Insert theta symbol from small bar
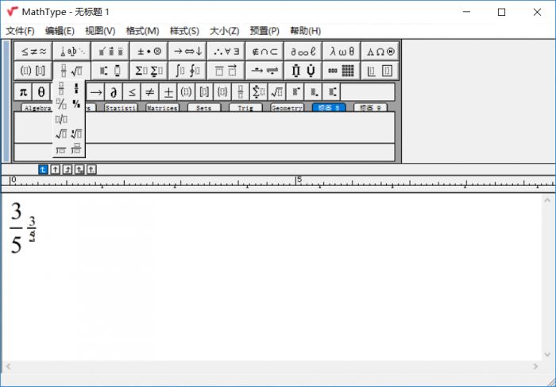 [x=41, y=93]
